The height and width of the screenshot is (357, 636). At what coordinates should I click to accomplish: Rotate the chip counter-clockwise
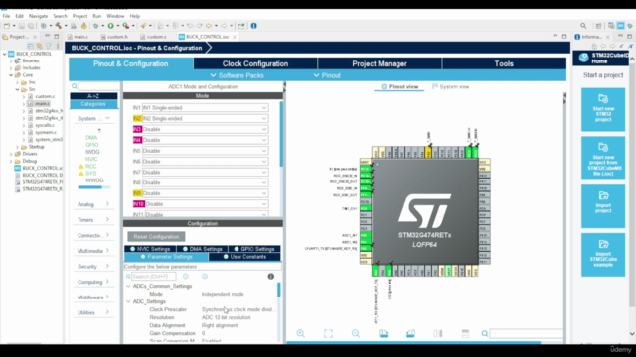[410, 333]
